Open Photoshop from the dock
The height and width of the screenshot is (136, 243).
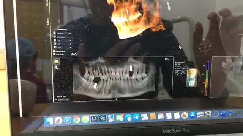click(x=103, y=119)
